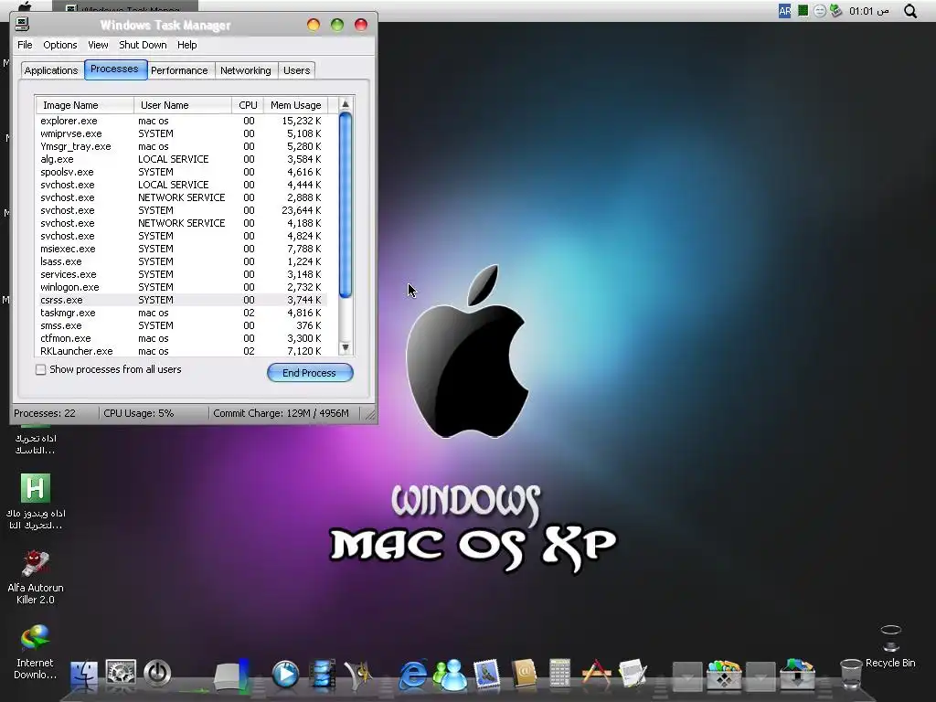Select the wmiprvse.exe process row
The width and height of the screenshot is (936, 702).
pyautogui.click(x=182, y=133)
